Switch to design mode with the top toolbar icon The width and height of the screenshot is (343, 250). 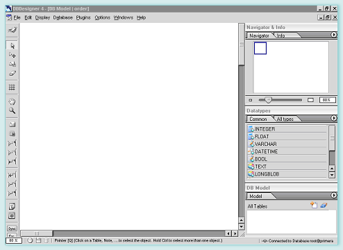coord(12,30)
